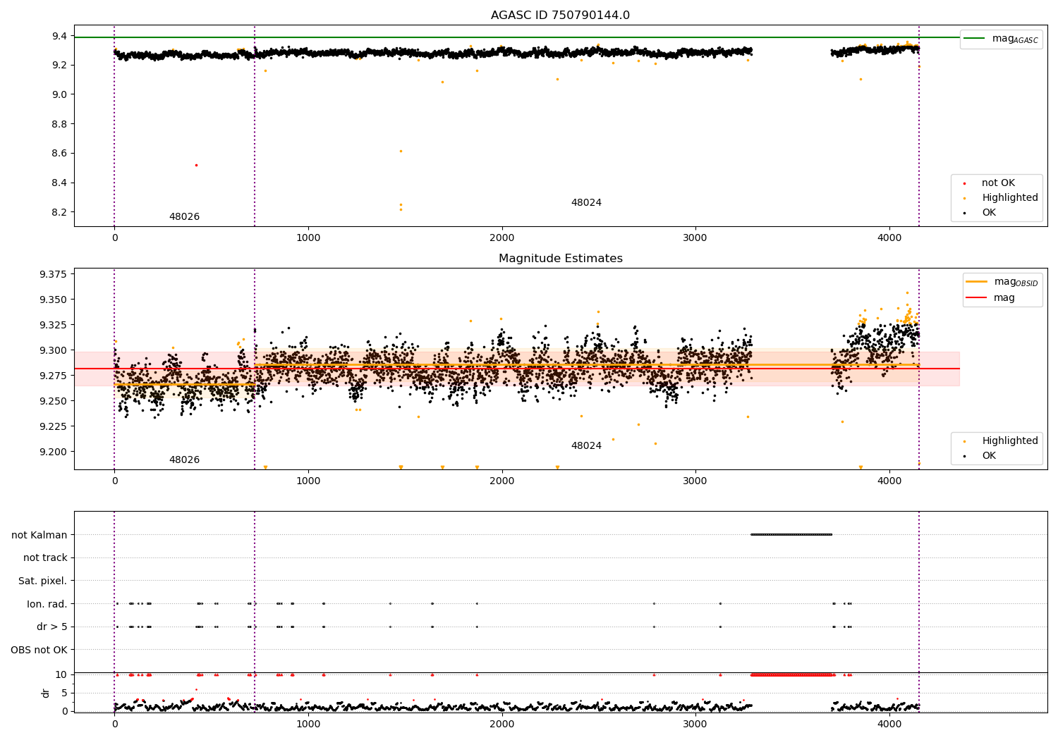The image size is (1058, 740).
Task: Click the red 'not OK' outlier point near 8.5
Action: pyautogui.click(x=196, y=165)
